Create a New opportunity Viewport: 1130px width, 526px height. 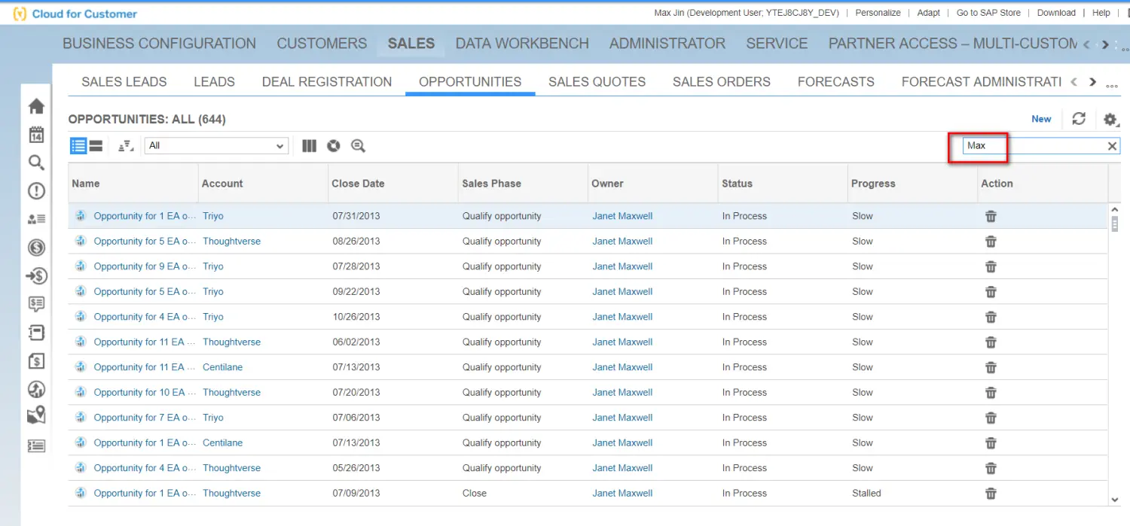pos(1041,119)
